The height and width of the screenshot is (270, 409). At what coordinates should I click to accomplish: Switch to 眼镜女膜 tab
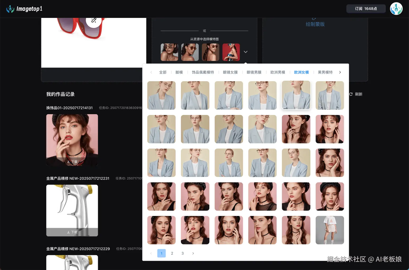pos(230,72)
